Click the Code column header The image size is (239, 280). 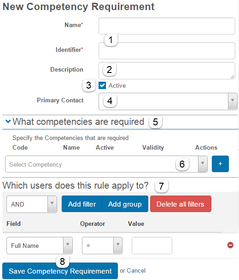(x=20, y=148)
